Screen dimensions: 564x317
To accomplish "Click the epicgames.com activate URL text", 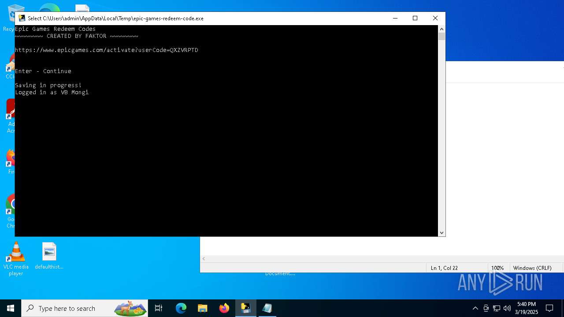I will pos(107,50).
